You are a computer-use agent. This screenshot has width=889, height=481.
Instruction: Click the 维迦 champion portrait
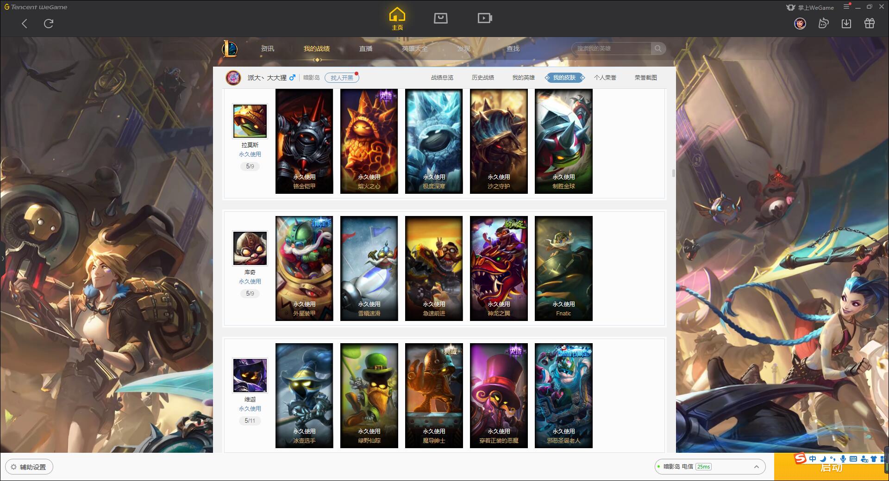pos(250,376)
